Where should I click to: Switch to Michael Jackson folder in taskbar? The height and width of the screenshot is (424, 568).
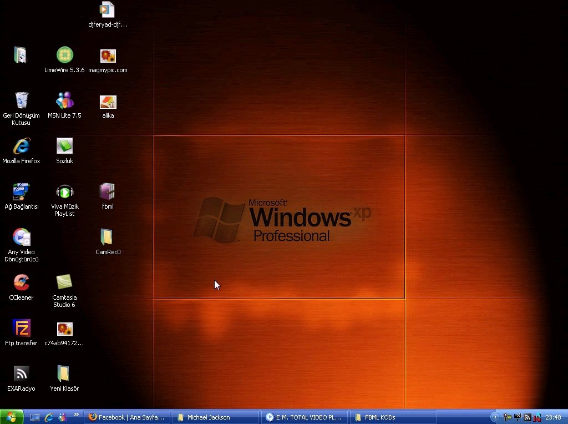pyautogui.click(x=216, y=417)
